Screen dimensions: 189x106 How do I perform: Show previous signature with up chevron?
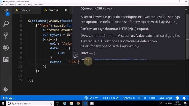[x=75, y=52]
